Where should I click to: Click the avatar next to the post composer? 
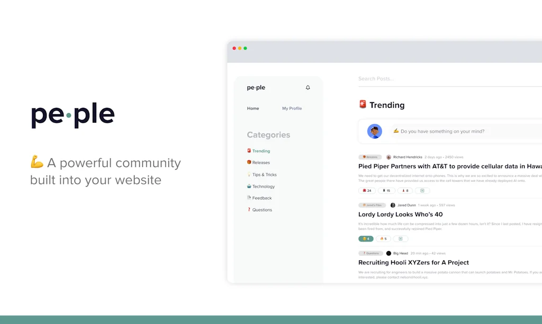[375, 131]
